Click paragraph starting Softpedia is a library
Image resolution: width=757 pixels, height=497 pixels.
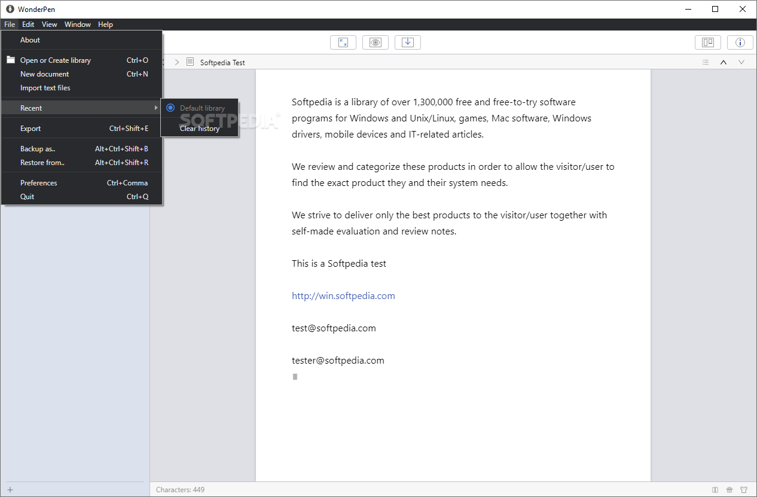[x=442, y=118]
